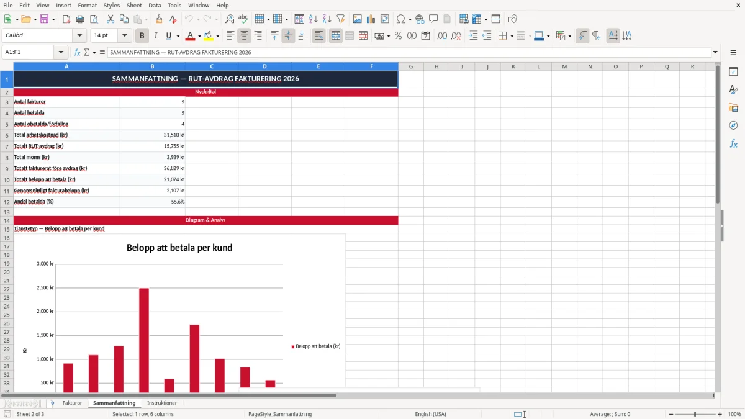
Task: Toggle Merge and Center Cells
Action: pos(335,36)
